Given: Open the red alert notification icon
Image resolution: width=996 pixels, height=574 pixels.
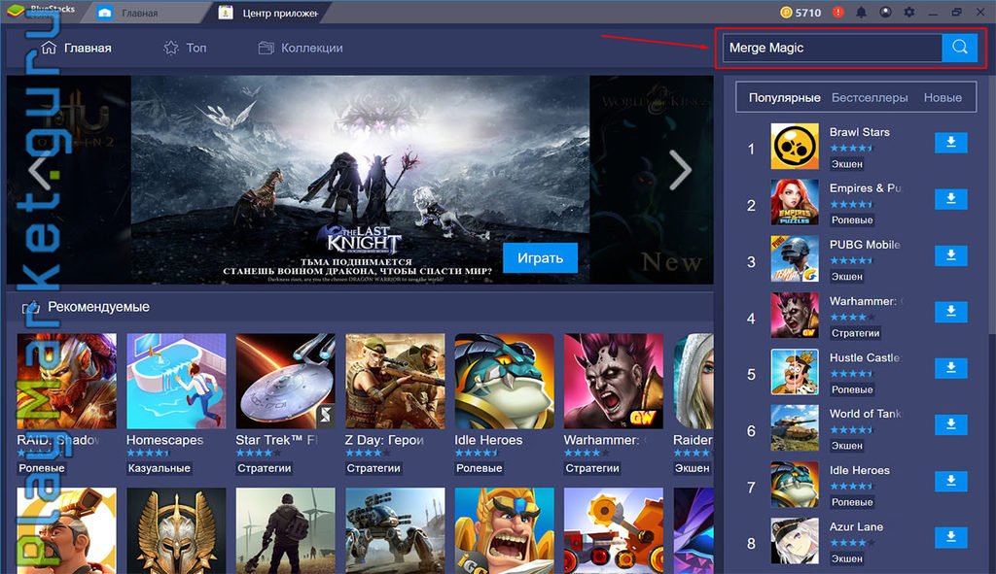Looking at the screenshot, I should coord(837,12).
